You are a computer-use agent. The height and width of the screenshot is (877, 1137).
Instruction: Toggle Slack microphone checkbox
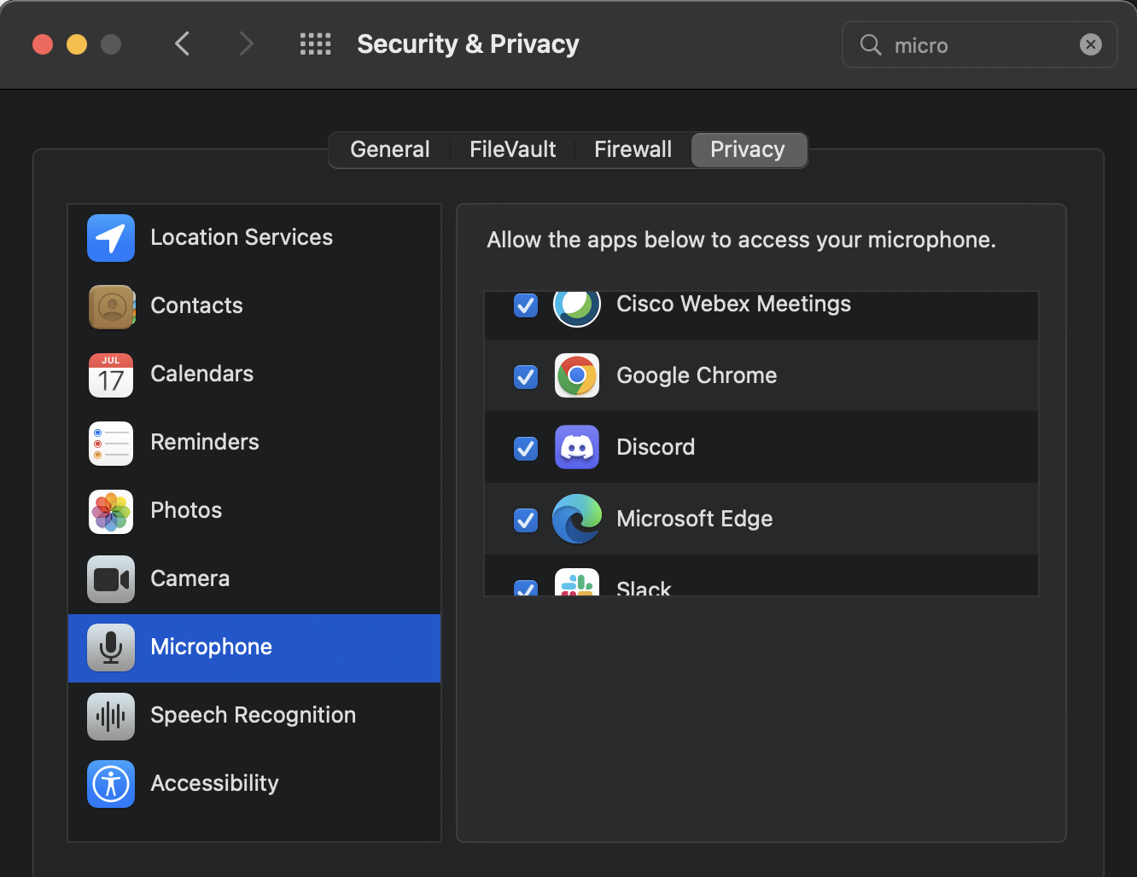(x=526, y=588)
